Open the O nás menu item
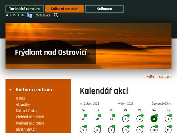 (x=20, y=98)
